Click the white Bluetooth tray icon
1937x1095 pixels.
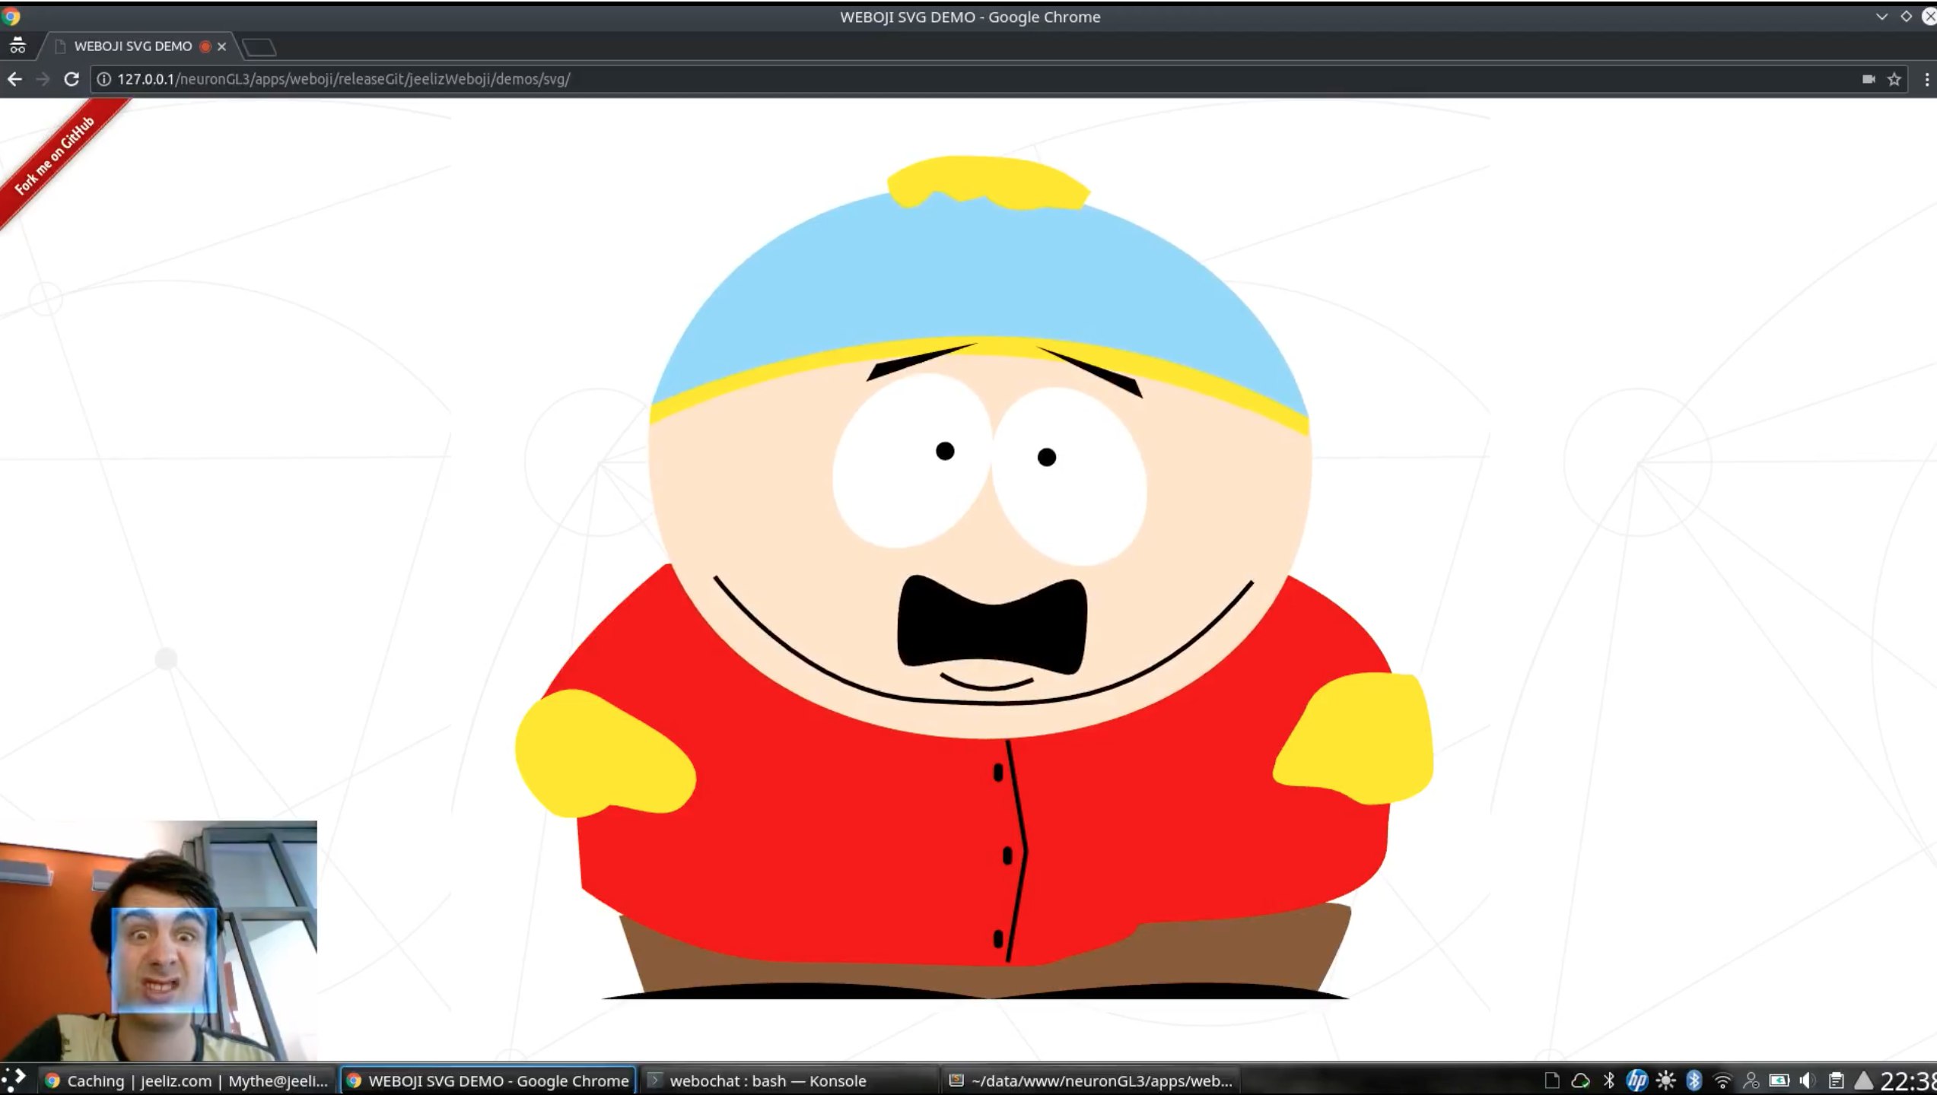tap(1609, 1081)
